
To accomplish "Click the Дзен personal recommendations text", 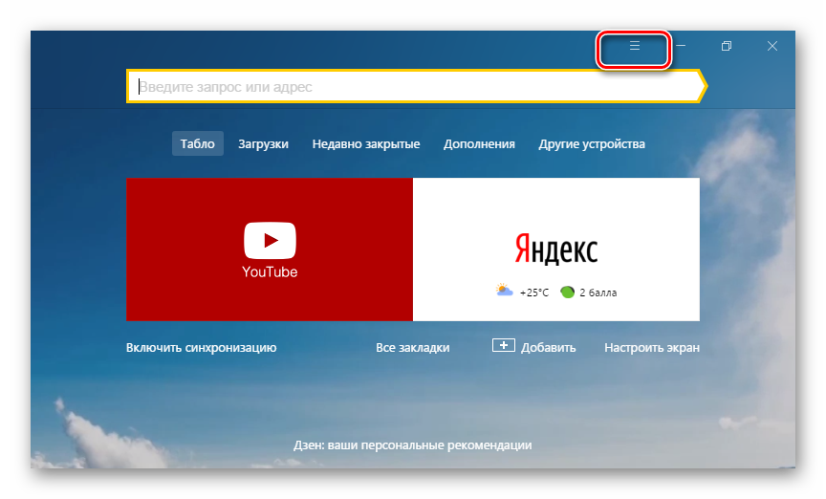I will tap(412, 445).
